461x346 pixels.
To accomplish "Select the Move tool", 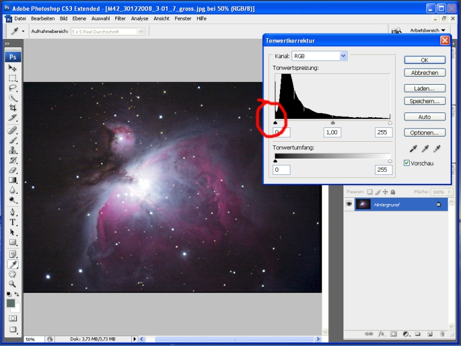I will click(x=13, y=68).
